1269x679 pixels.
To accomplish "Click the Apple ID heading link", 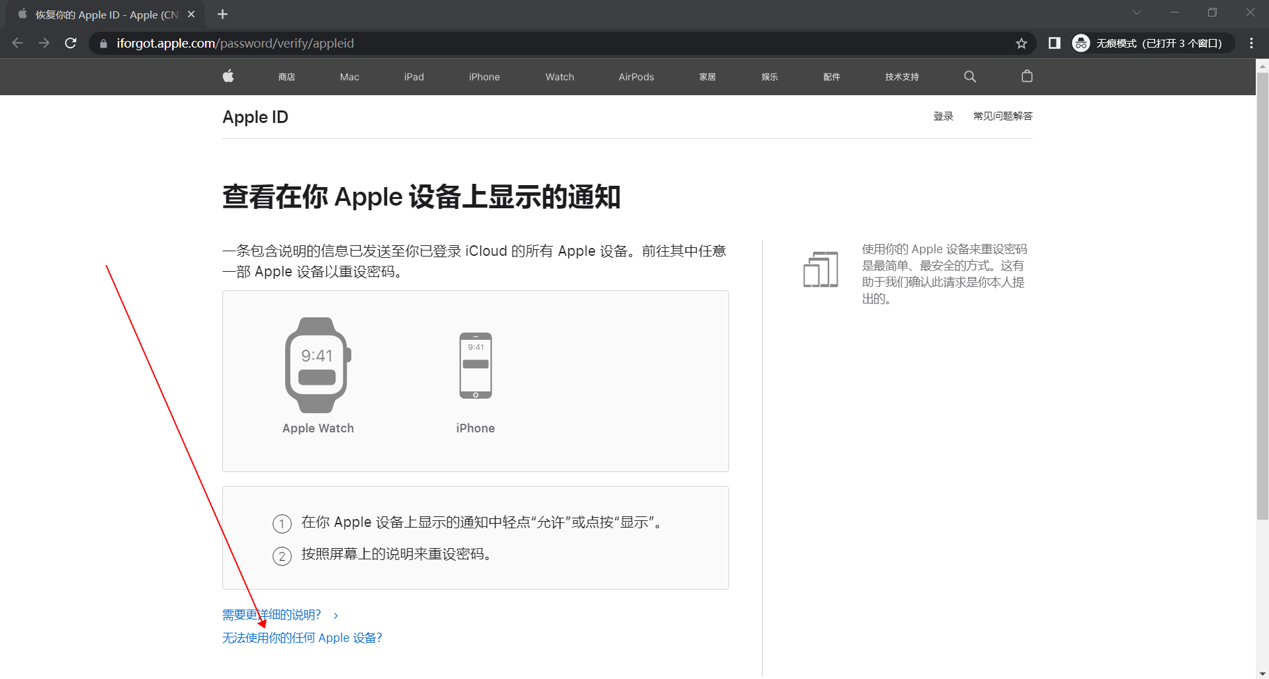I will 255,117.
